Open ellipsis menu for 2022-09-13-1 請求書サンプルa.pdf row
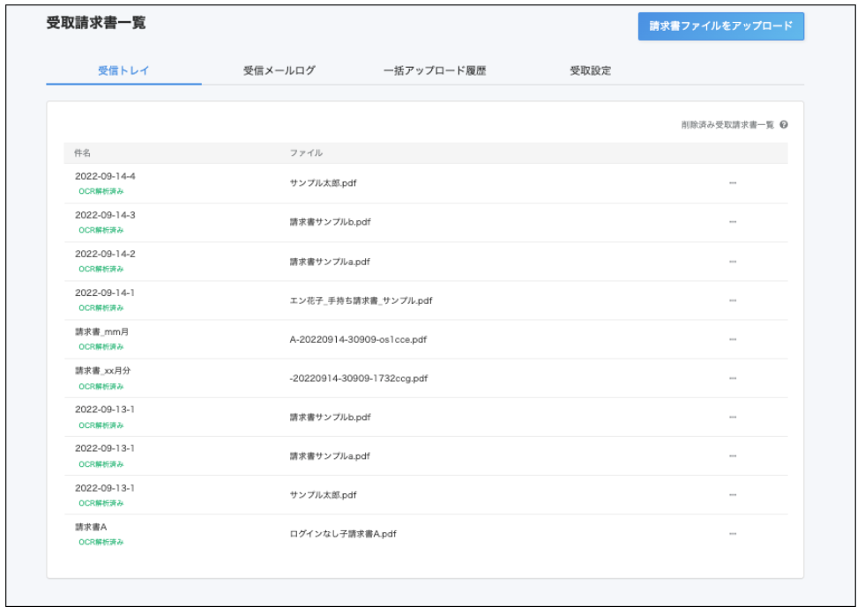The width and height of the screenshot is (857, 614). (x=733, y=455)
